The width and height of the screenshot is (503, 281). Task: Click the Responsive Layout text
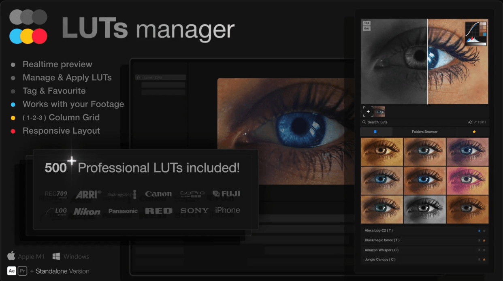pos(62,131)
